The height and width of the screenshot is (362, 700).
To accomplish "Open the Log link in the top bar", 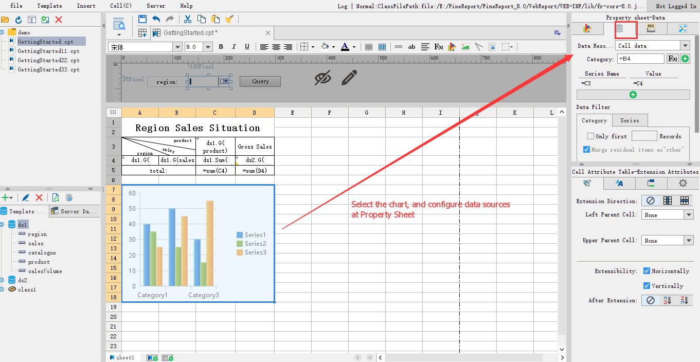I will point(343,6).
